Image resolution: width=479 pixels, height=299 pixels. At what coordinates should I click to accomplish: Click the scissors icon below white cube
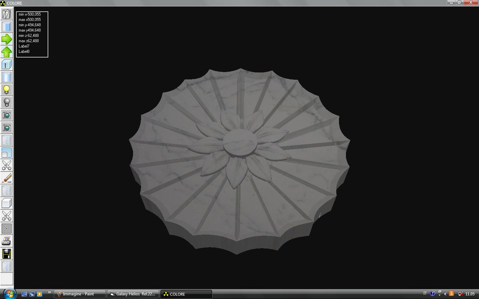pos(7,216)
